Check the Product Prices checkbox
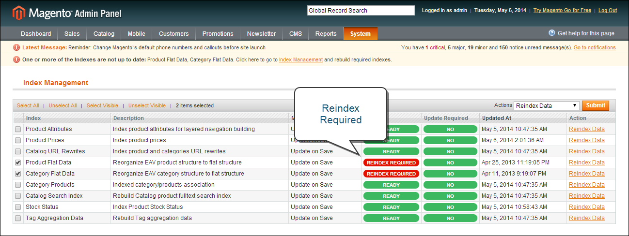The image size is (629, 236). [x=18, y=140]
